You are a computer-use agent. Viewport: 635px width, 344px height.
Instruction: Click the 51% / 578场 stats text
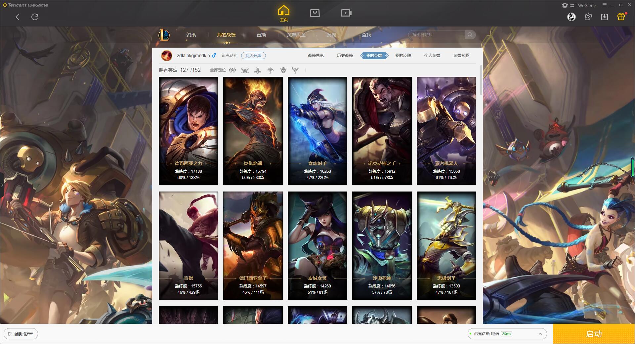382,178
